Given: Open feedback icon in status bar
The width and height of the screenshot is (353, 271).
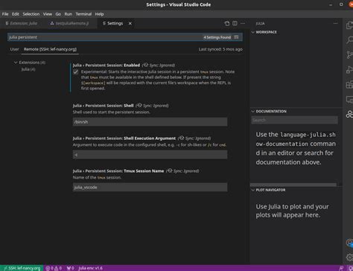Looking at the screenshot, I should (341, 268).
